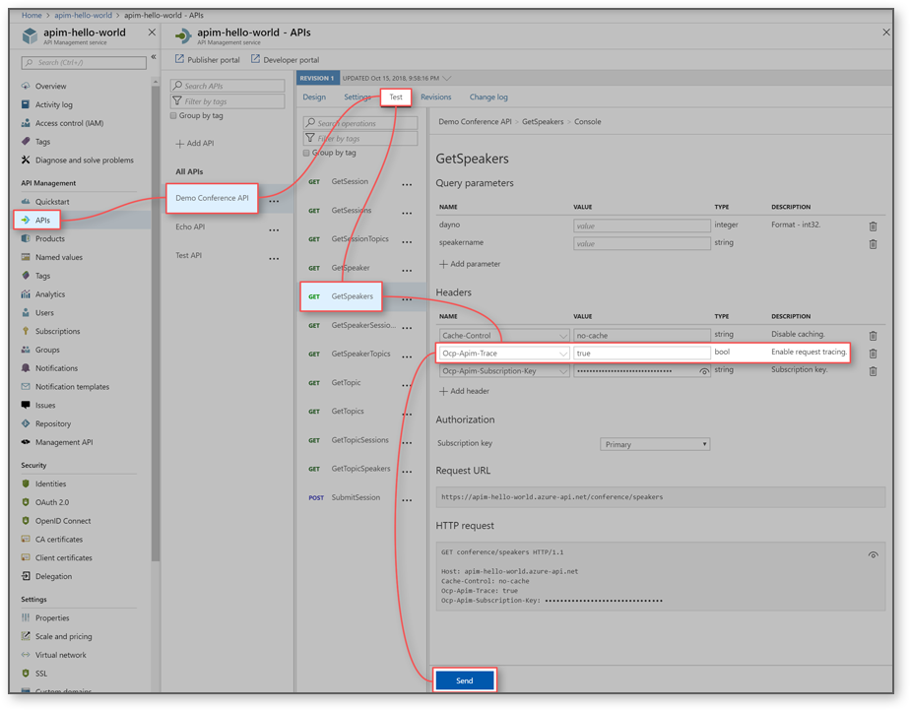Click Add API
Screen dimensions: 910x710
coord(195,143)
